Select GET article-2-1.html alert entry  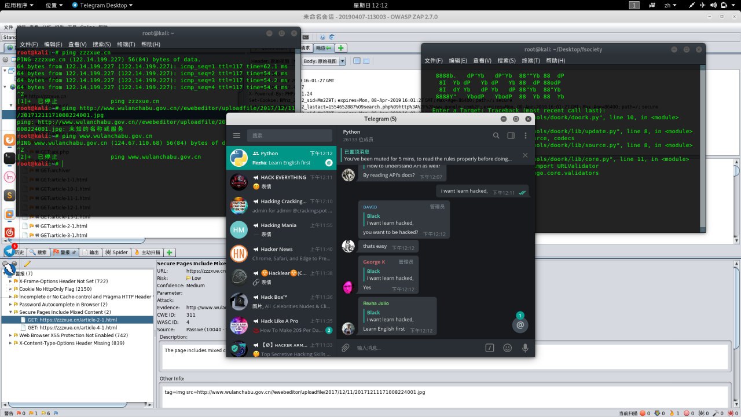pyautogui.click(x=72, y=320)
